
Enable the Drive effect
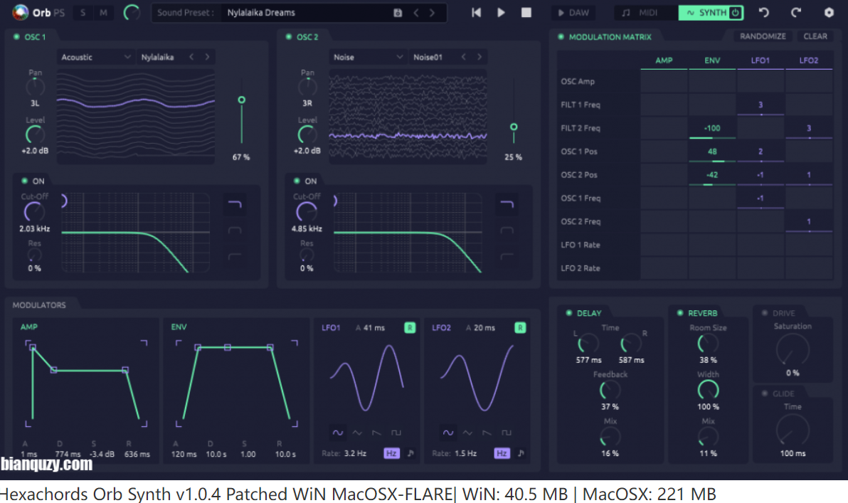point(765,313)
